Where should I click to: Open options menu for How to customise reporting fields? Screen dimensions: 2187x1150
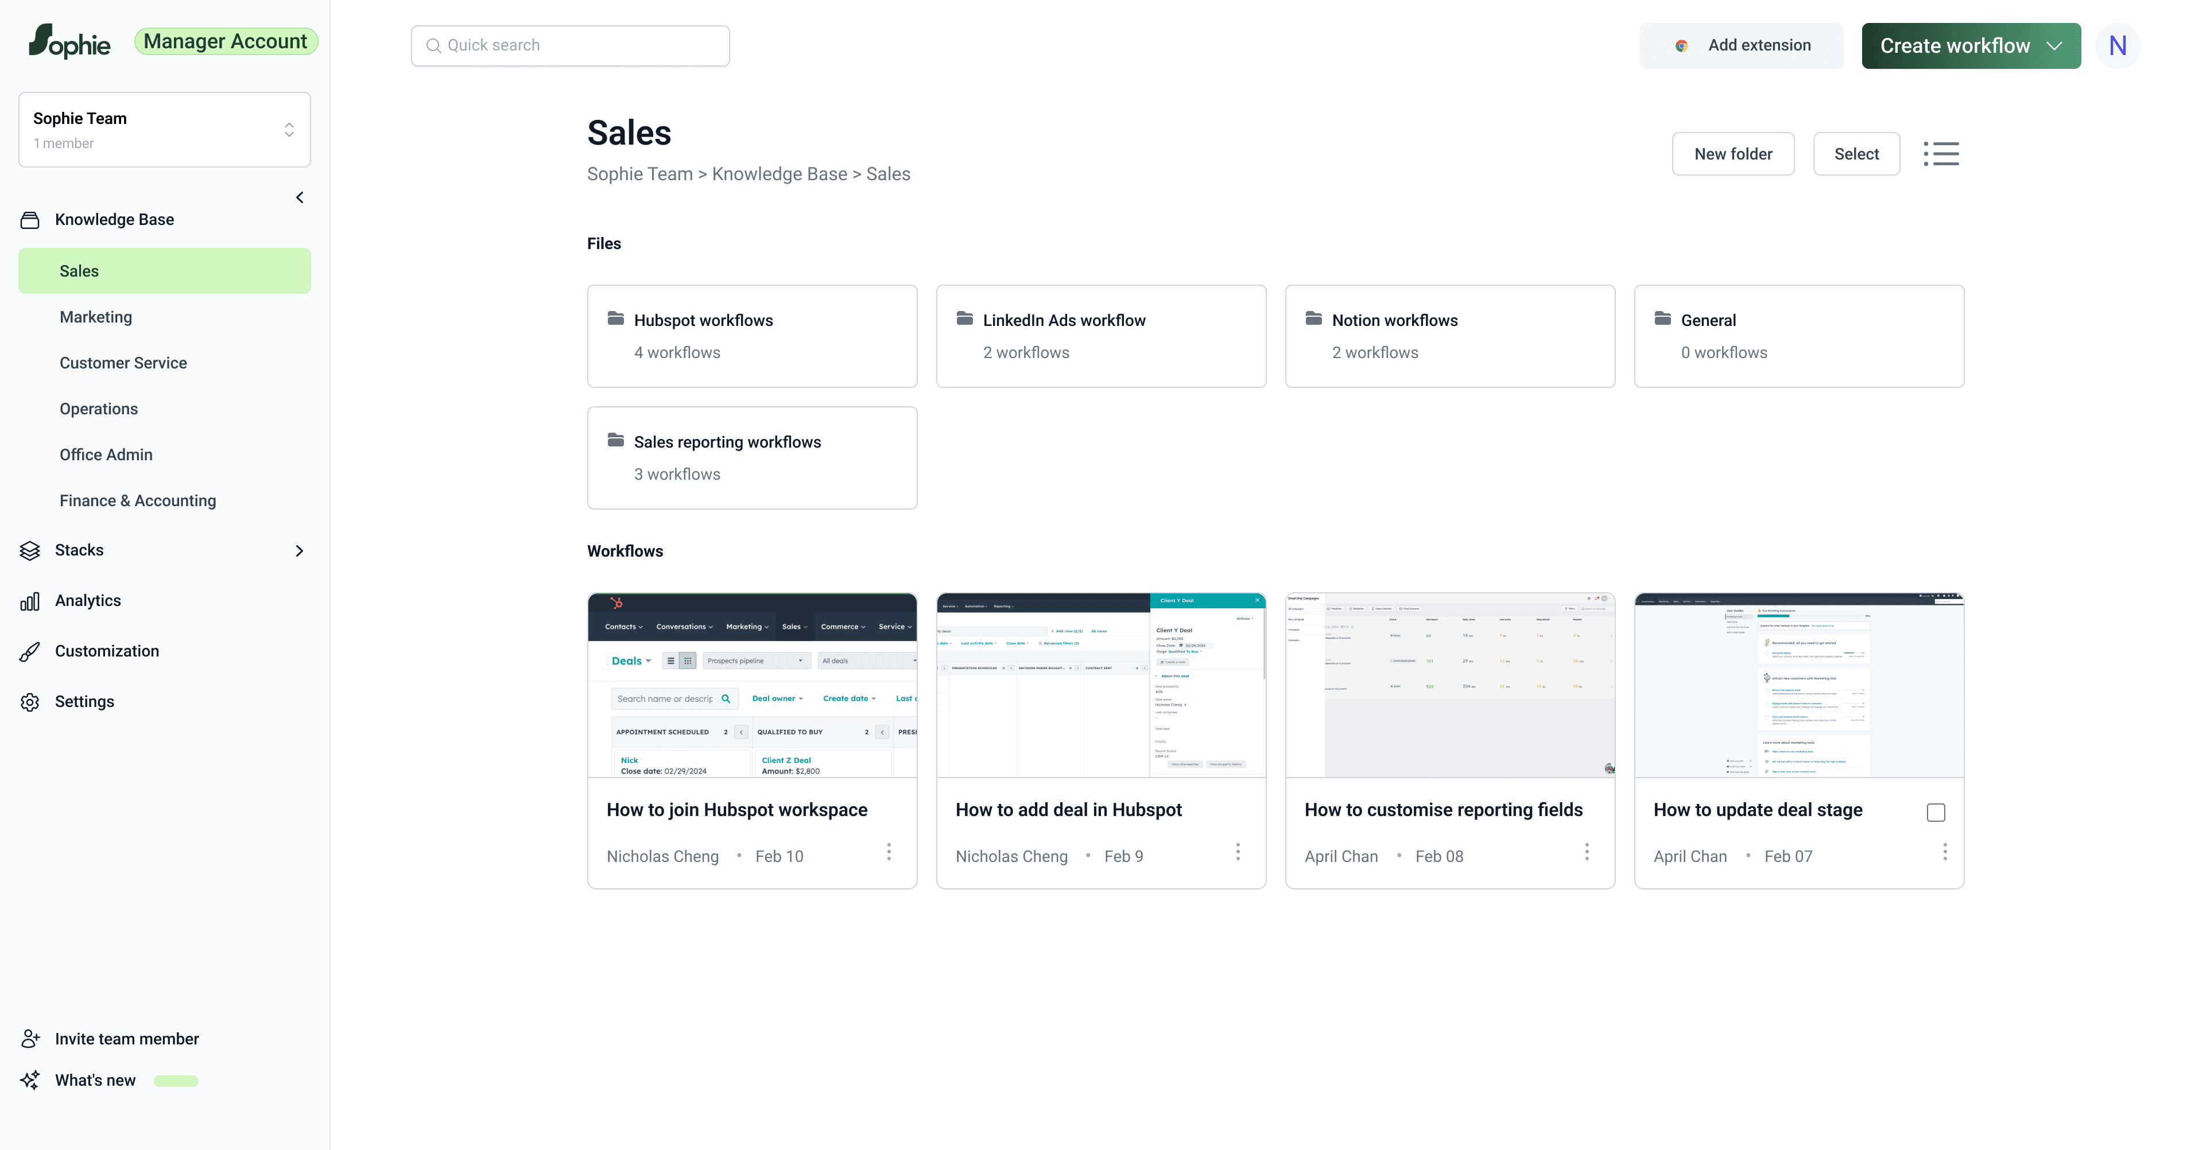pos(1587,851)
